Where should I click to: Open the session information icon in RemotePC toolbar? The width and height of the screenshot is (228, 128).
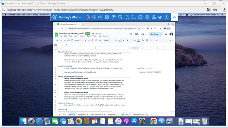94,17
